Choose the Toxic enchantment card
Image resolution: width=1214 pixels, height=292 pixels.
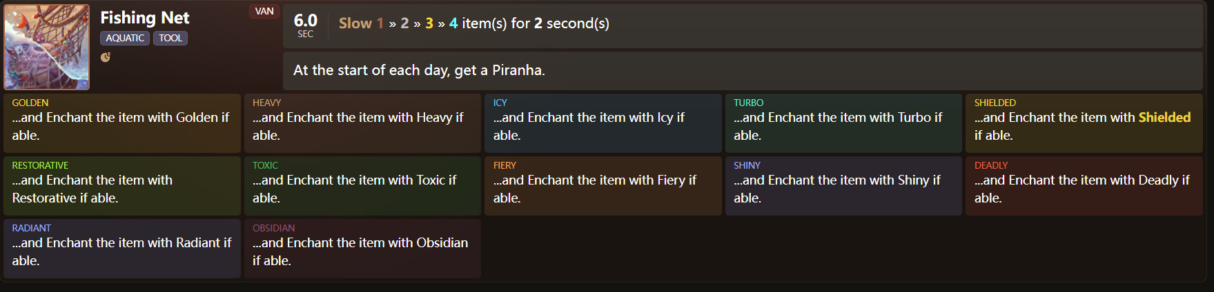362,186
